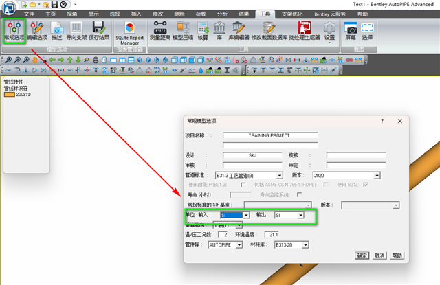Select the pan hand tool in toolbar
The width and height of the screenshot is (440, 285).
click(x=34, y=60)
